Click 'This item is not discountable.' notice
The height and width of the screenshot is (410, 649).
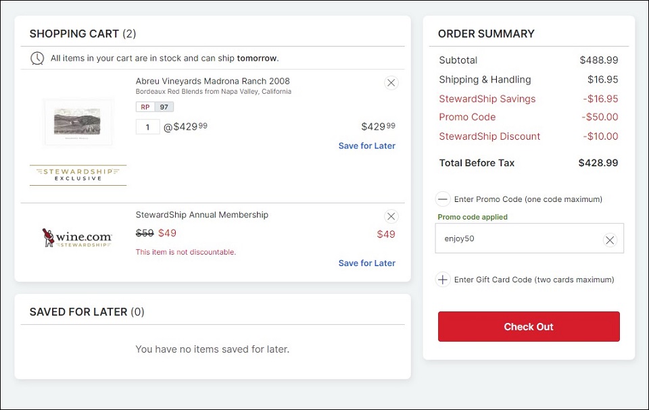click(x=186, y=252)
